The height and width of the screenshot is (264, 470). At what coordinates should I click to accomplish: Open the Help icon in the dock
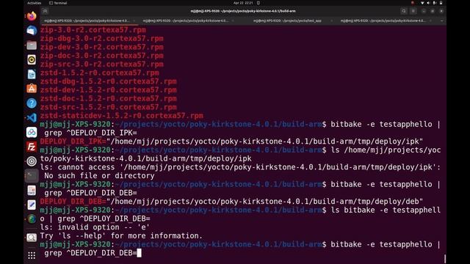pos(32,103)
